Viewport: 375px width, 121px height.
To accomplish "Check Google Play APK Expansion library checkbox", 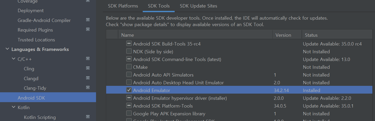I will [129, 113].
